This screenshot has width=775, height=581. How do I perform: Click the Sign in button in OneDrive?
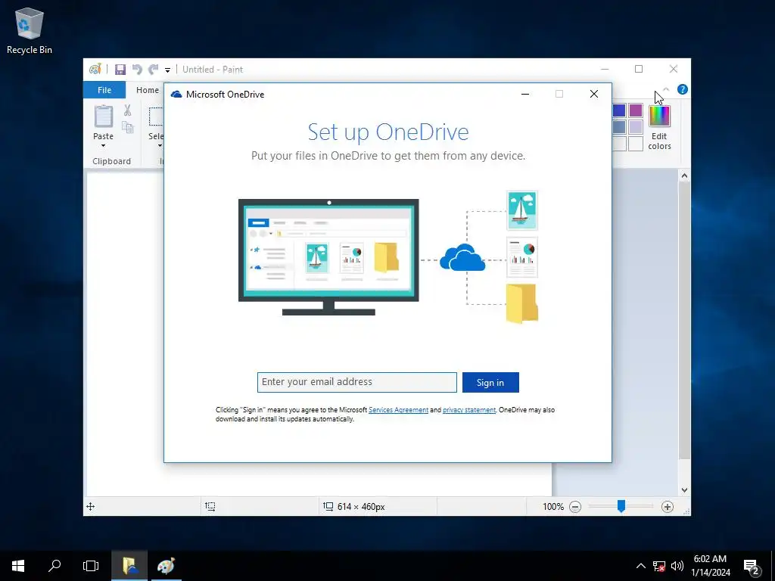click(490, 382)
